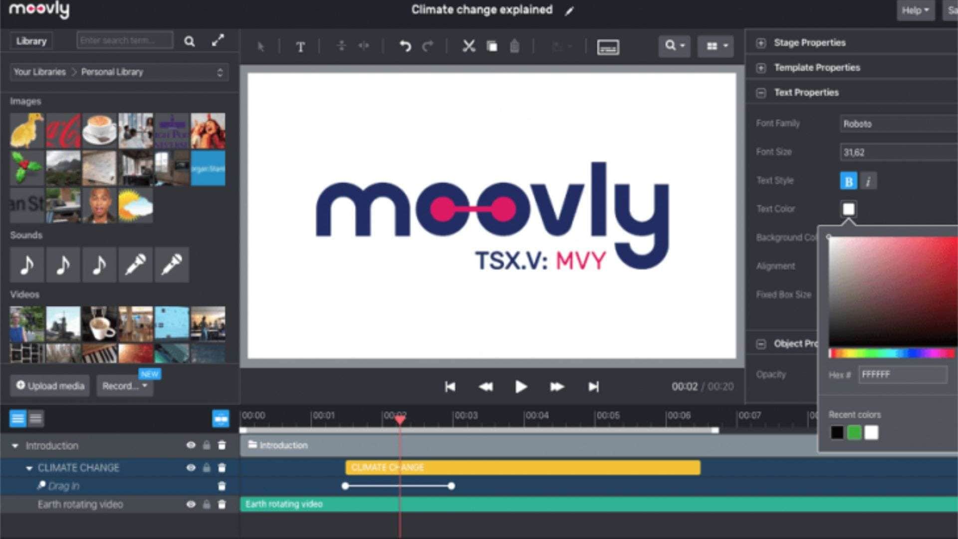This screenshot has height=539, width=958.
Task: Click the Moovly logo
Action: [39, 10]
